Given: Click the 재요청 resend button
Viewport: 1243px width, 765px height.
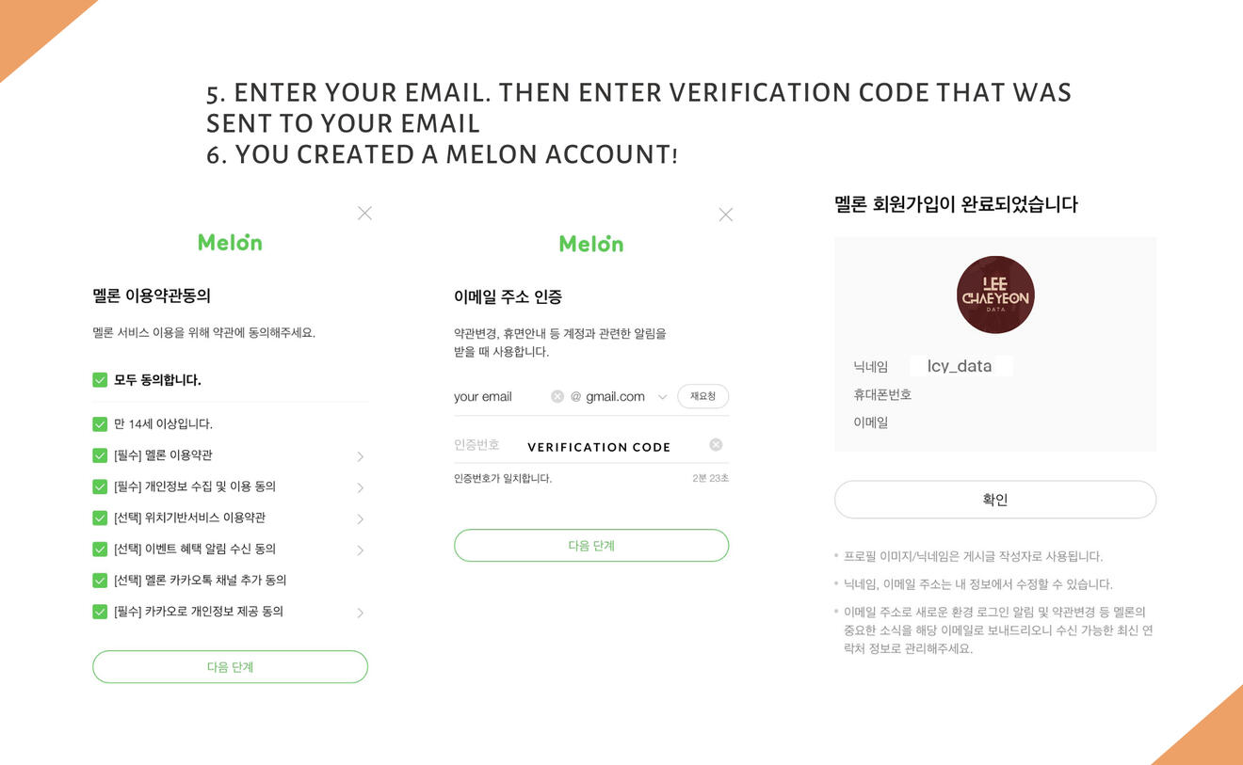Looking at the screenshot, I should click(x=702, y=396).
